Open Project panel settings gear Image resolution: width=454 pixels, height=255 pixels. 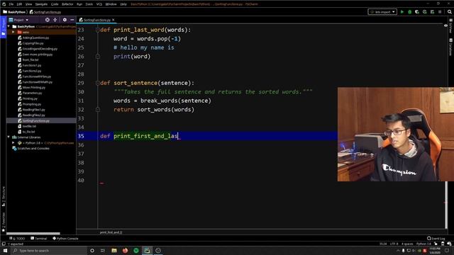(65, 20)
